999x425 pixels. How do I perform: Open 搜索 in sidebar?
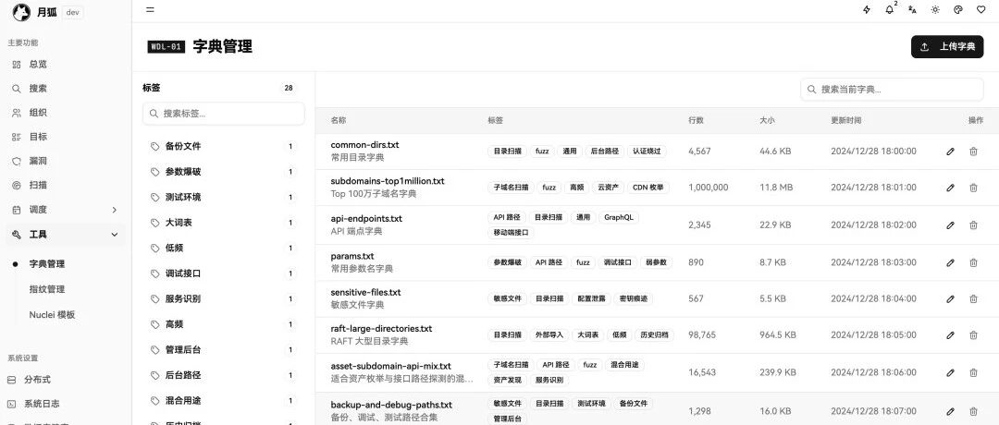(x=65, y=89)
